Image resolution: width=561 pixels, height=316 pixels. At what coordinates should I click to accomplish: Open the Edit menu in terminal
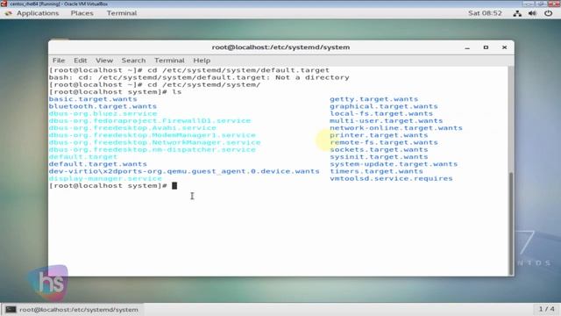80,61
